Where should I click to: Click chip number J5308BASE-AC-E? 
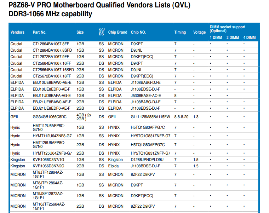click(x=146, y=96)
